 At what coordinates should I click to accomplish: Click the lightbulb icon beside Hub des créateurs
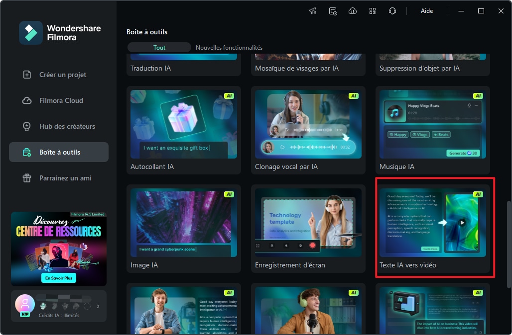tap(27, 126)
